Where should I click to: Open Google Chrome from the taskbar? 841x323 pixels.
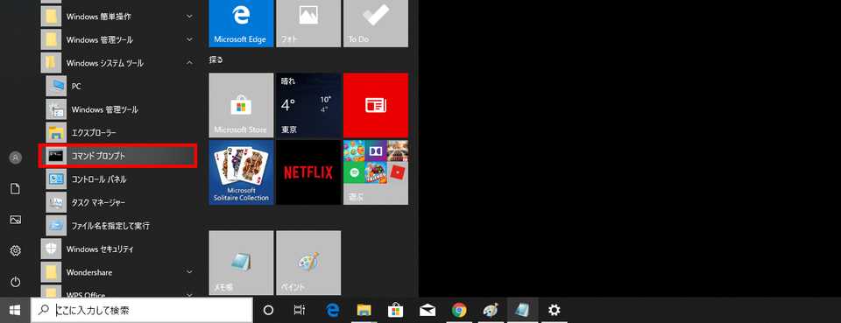tap(458, 310)
